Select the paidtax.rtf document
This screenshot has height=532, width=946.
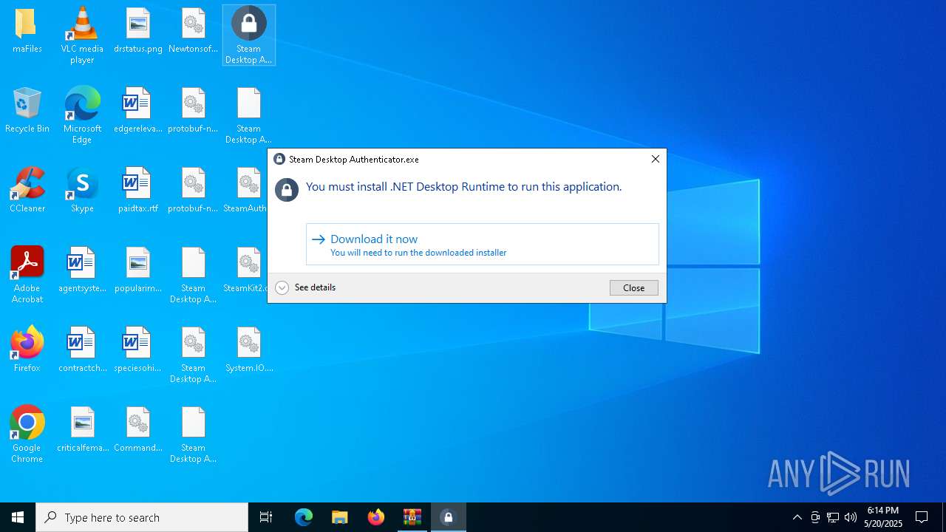(138, 191)
